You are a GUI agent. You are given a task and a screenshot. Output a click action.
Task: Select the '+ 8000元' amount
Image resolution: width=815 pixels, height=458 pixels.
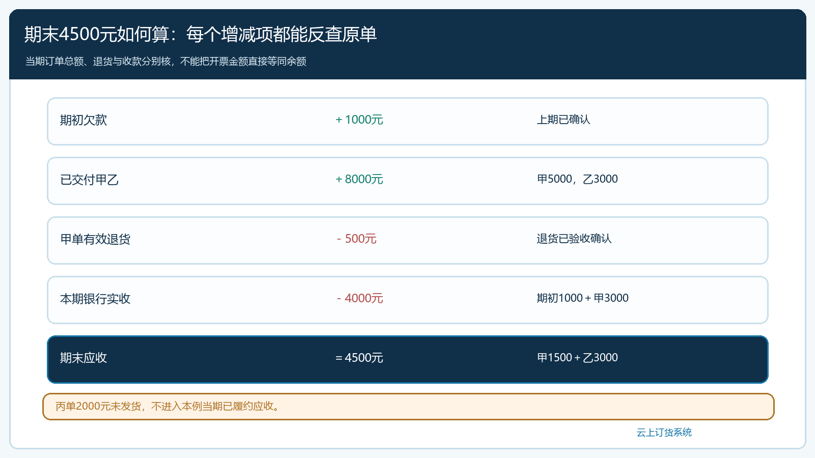coord(359,179)
